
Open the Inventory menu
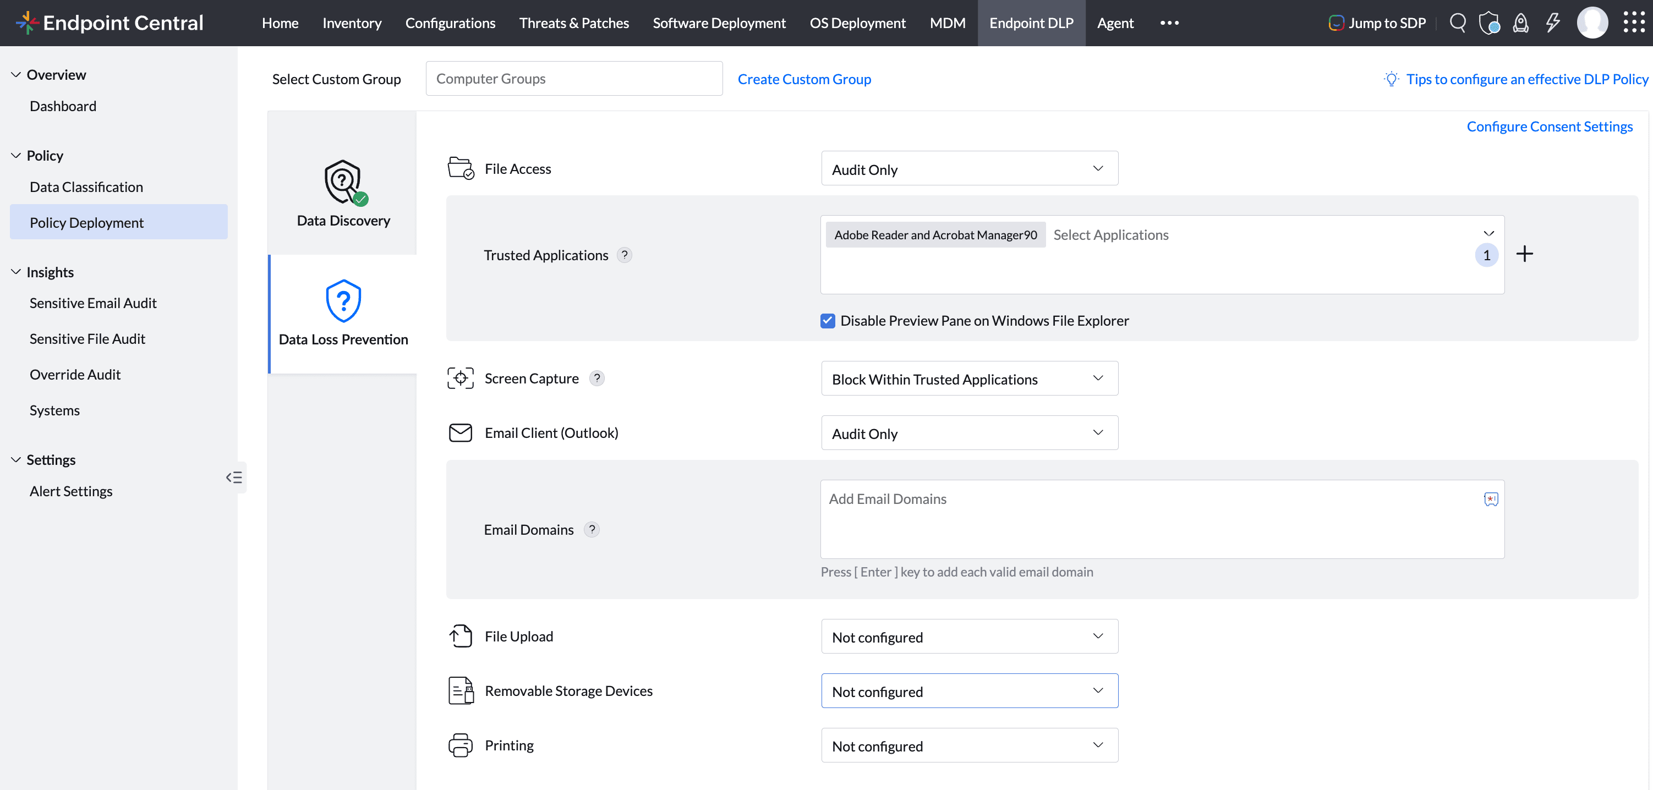pyautogui.click(x=352, y=23)
